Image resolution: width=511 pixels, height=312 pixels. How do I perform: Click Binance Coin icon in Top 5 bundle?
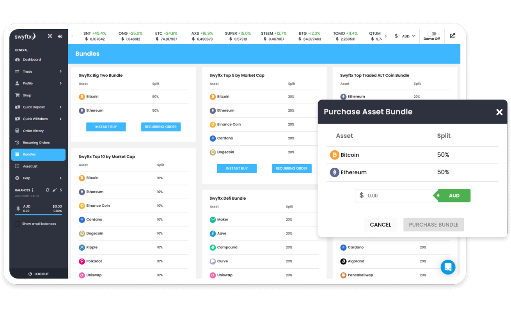pos(213,124)
